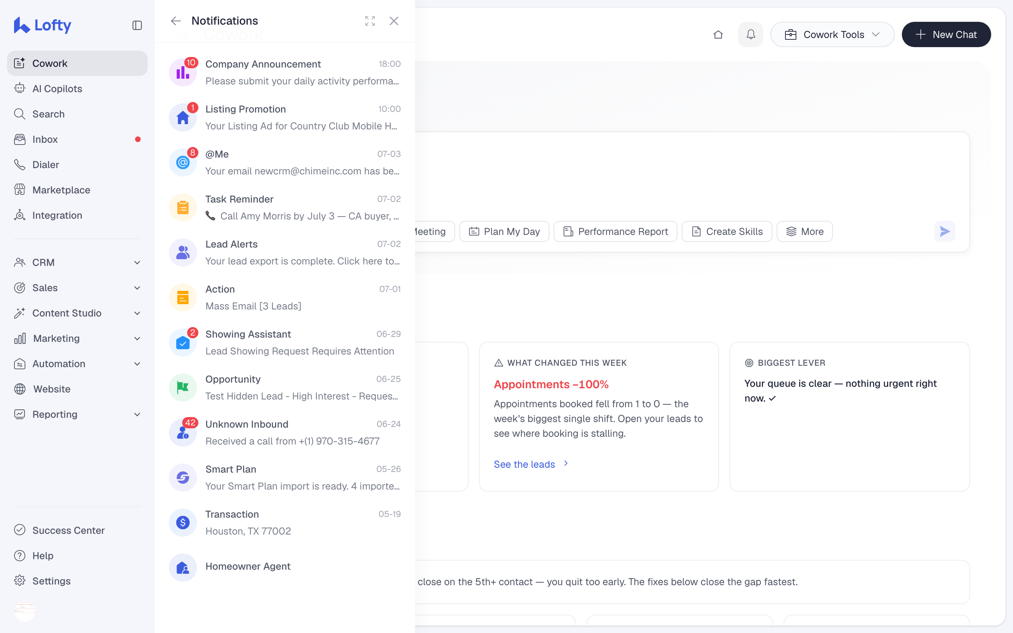Close the Notifications panel

(x=394, y=21)
